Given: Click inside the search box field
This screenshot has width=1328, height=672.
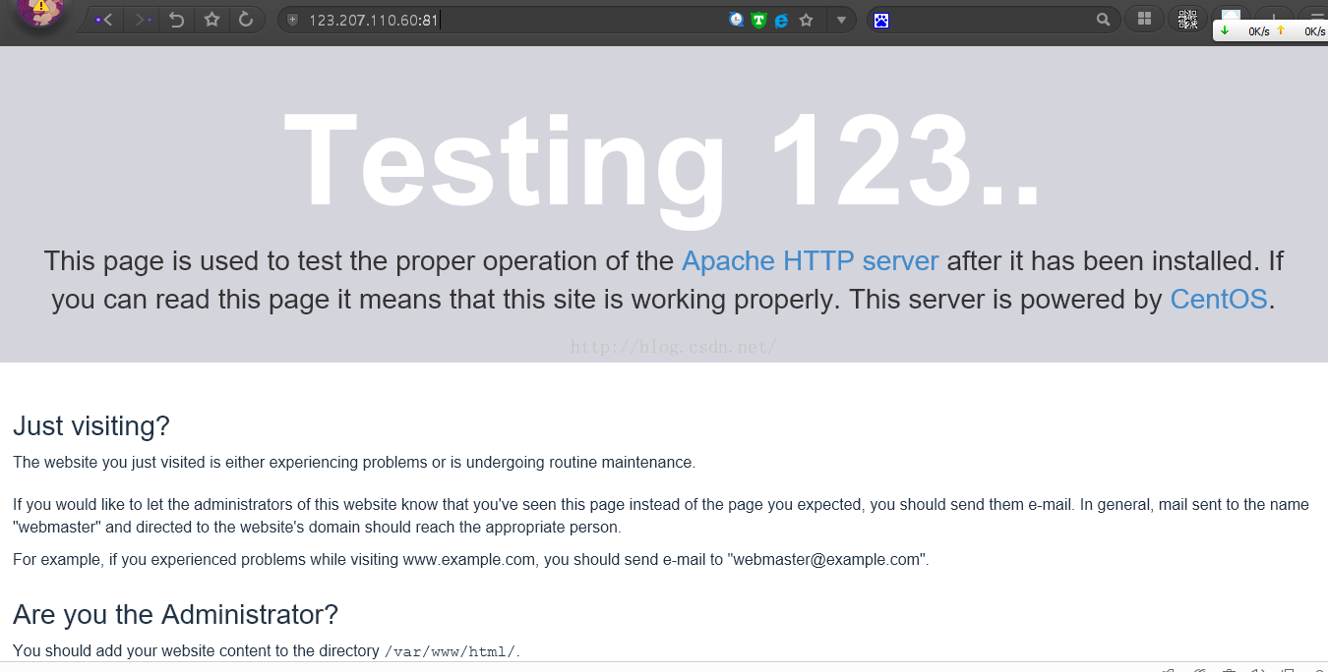Looking at the screenshot, I should point(992,20).
